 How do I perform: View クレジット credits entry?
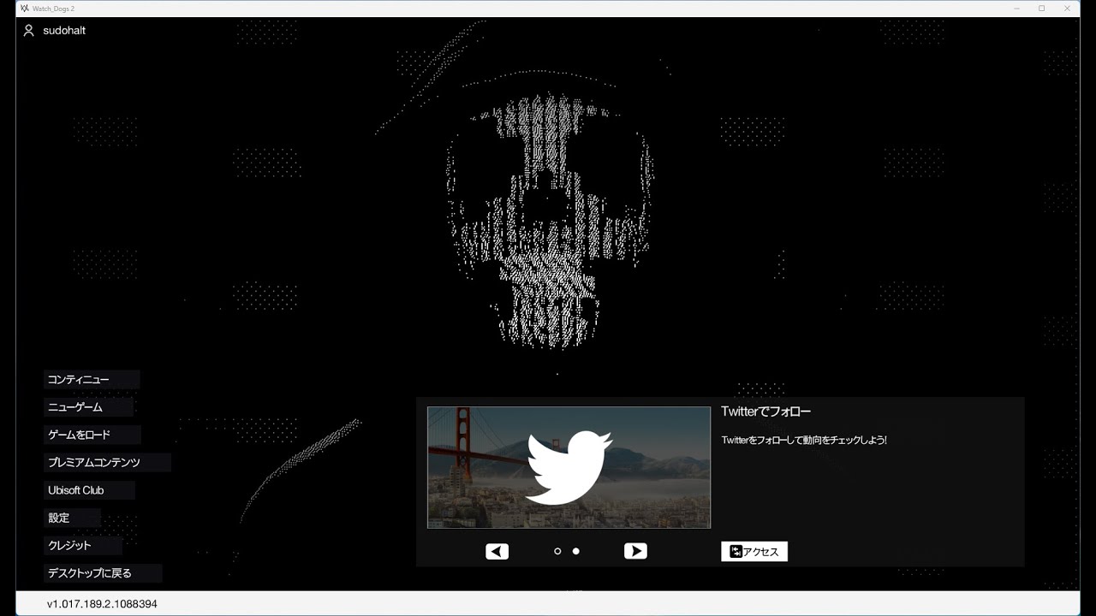pyautogui.click(x=70, y=545)
